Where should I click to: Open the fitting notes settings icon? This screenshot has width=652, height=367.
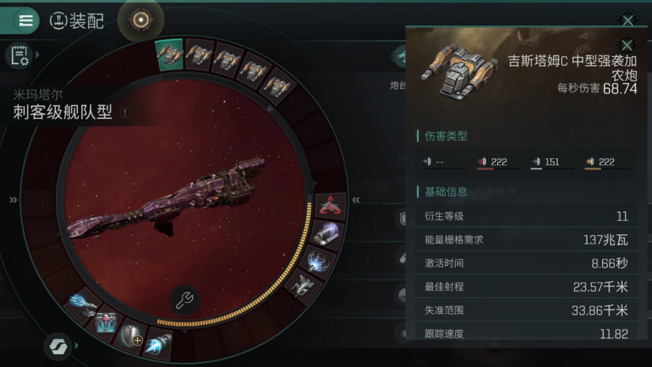coord(19,55)
